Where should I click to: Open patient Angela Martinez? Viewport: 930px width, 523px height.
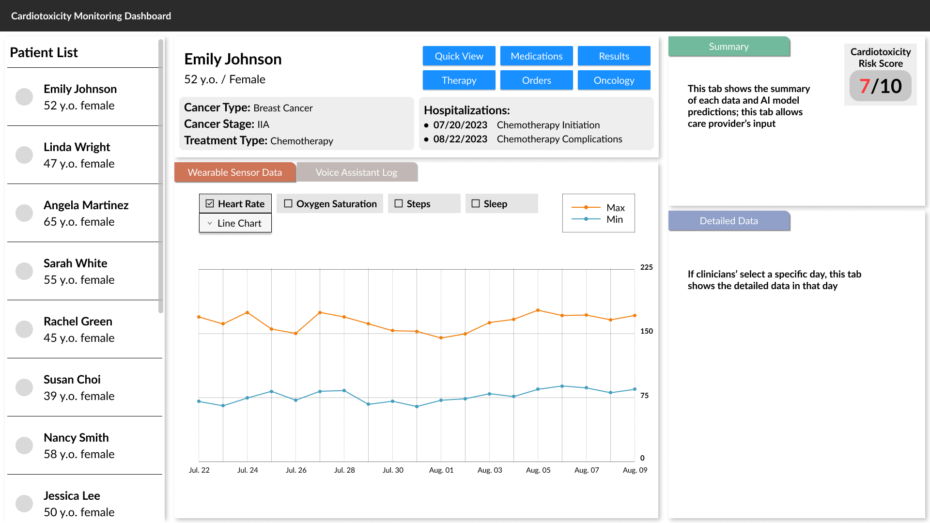(x=85, y=213)
